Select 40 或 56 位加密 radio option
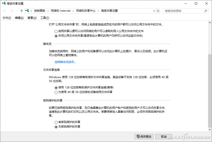Viewport: 212px width, 142px height. (x=56, y=93)
